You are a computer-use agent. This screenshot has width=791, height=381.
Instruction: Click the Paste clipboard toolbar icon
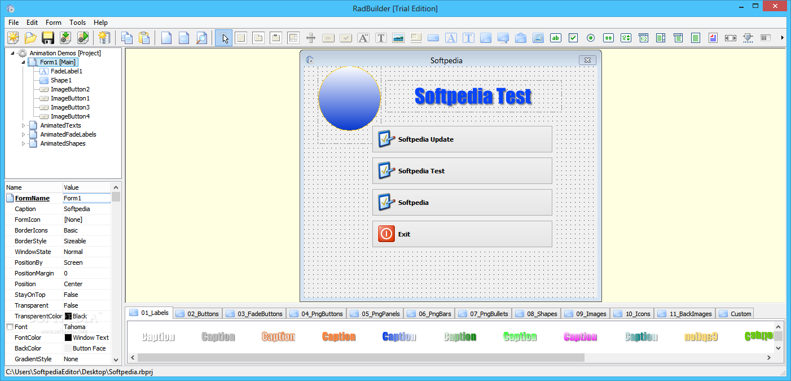tap(145, 38)
